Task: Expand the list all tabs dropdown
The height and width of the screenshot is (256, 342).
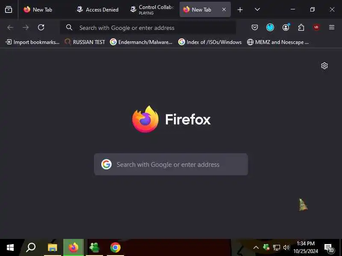Action: click(257, 9)
